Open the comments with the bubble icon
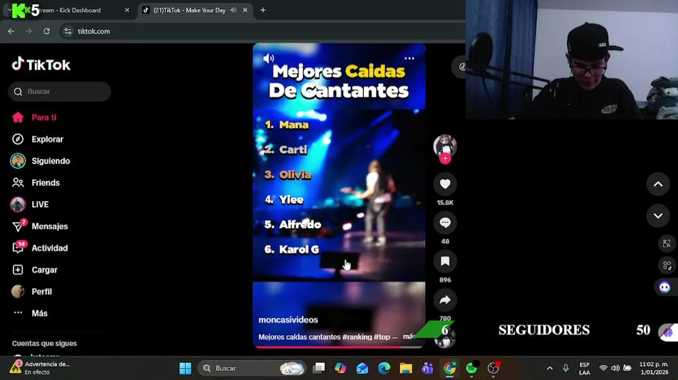The image size is (678, 380). click(x=445, y=223)
